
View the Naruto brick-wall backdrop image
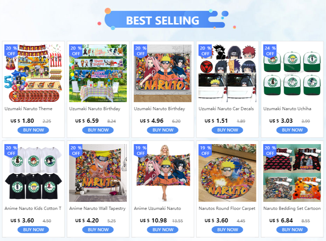(163, 73)
